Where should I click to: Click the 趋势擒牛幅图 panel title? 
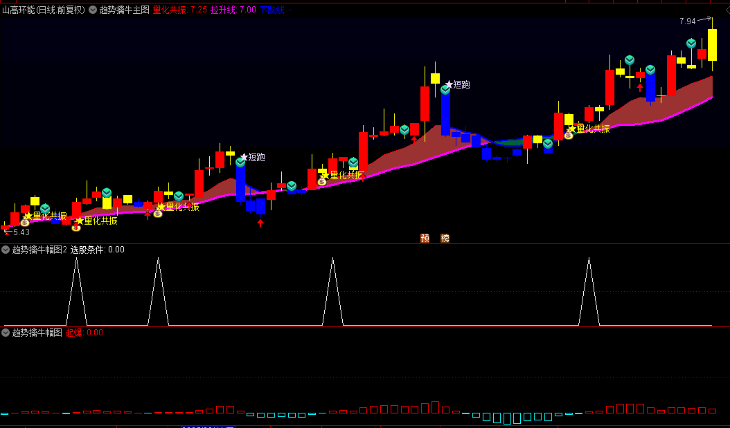(x=37, y=333)
